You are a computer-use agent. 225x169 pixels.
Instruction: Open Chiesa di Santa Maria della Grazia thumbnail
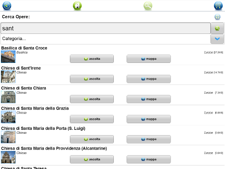coord(8,117)
